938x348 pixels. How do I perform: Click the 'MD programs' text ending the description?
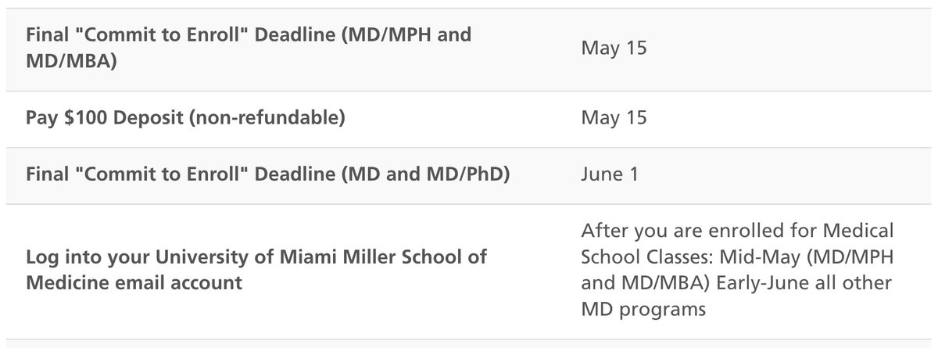[643, 310]
